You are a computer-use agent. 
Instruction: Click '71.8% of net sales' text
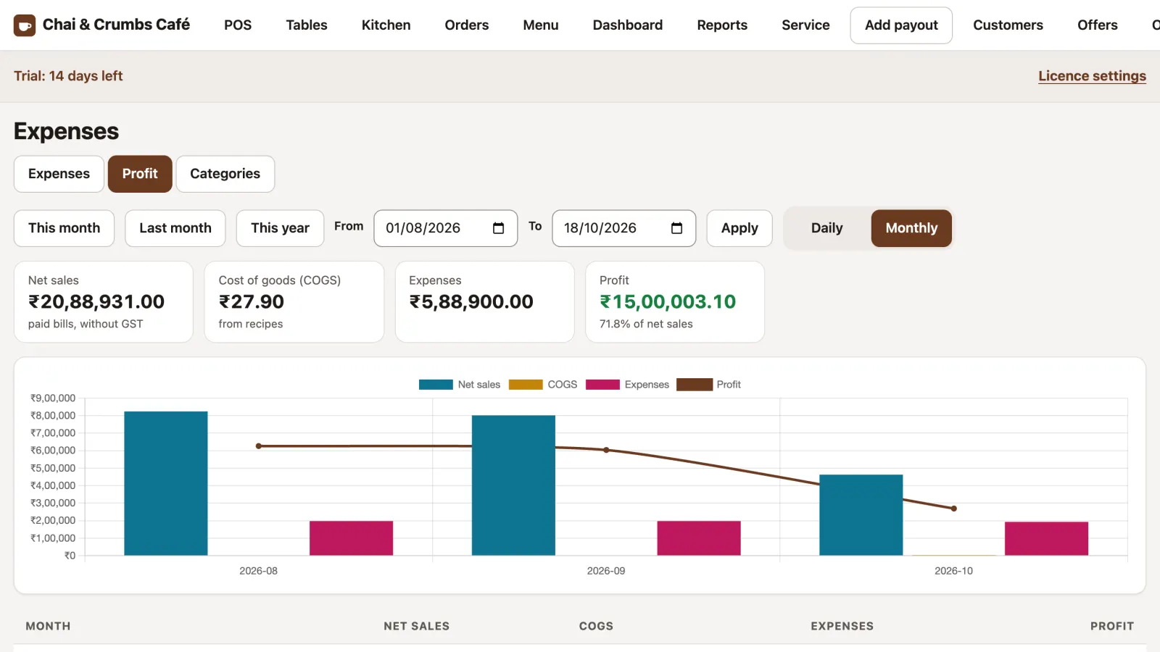tap(646, 324)
